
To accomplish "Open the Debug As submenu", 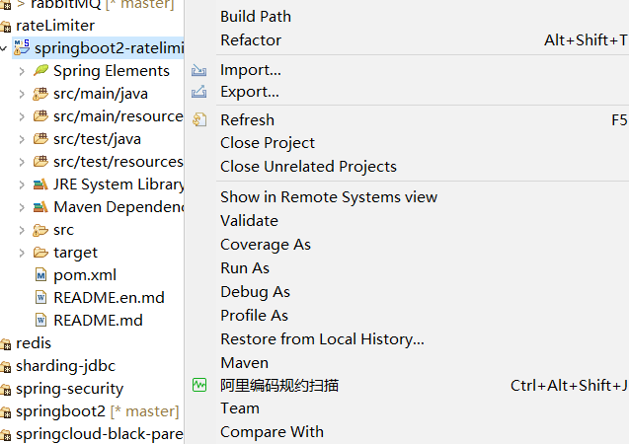I will (255, 292).
